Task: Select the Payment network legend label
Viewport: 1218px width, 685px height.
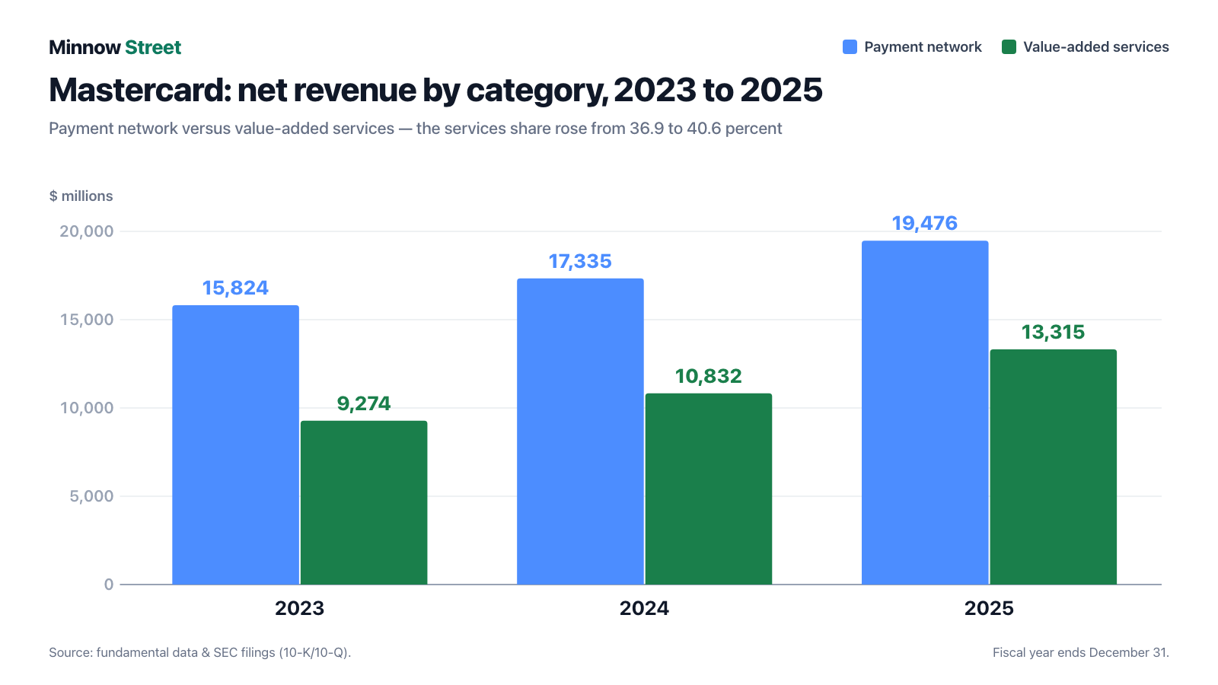Action: pos(923,47)
